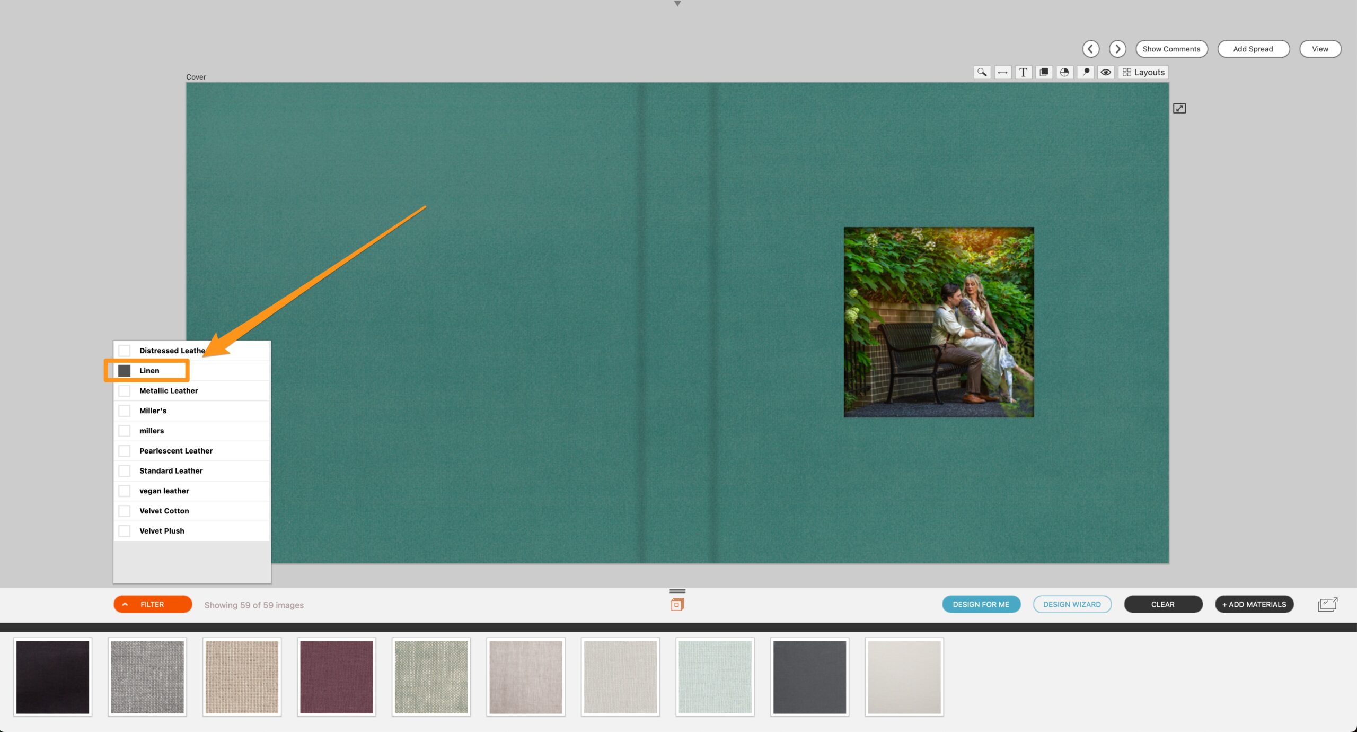Screen dimensions: 1357x732
Task: Click the pushpin tool icon
Action: pos(1085,72)
